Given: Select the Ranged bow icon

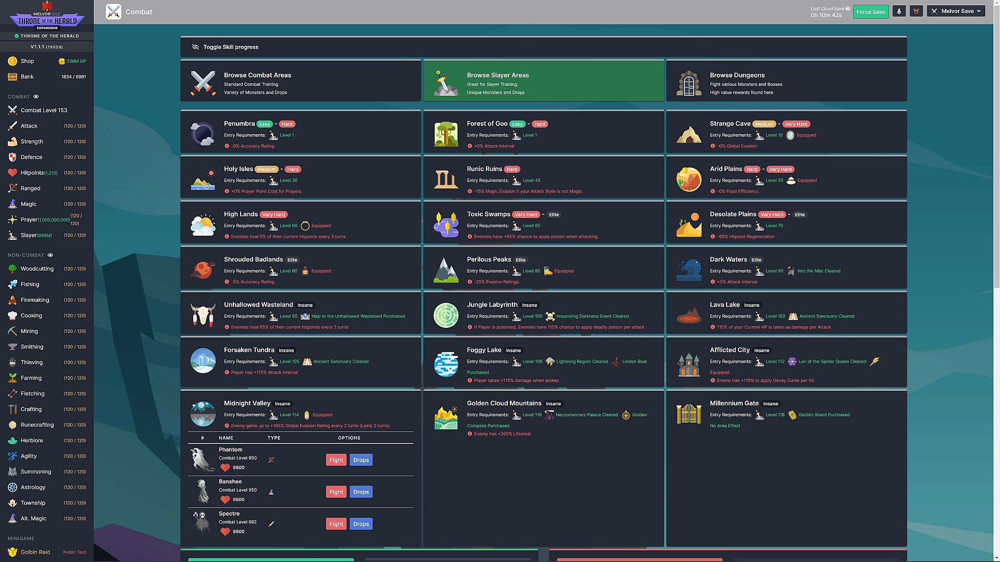Looking at the screenshot, I should [x=12, y=188].
